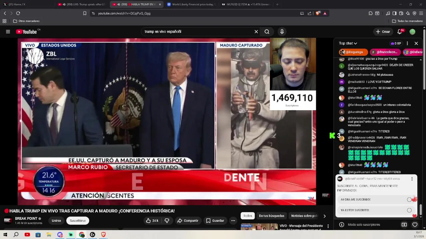
Task: Open recommended VIVO Mensaje del Presidente thumbnail
Action: pyautogui.click(x=259, y=227)
